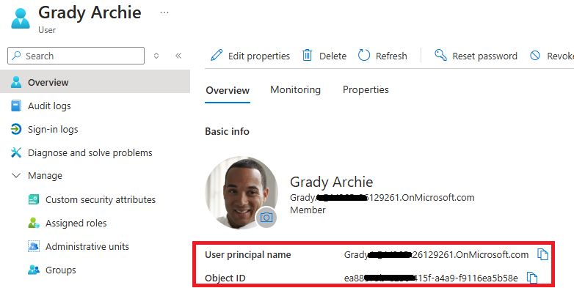Click the Delete trash can icon
Viewport: 574px width, 288px height.
coord(307,56)
